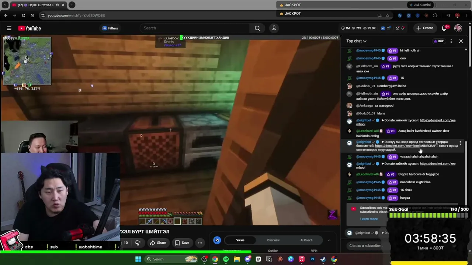Expand the Top chat dropdown
Screen dimensions: 472x265
[356, 41]
